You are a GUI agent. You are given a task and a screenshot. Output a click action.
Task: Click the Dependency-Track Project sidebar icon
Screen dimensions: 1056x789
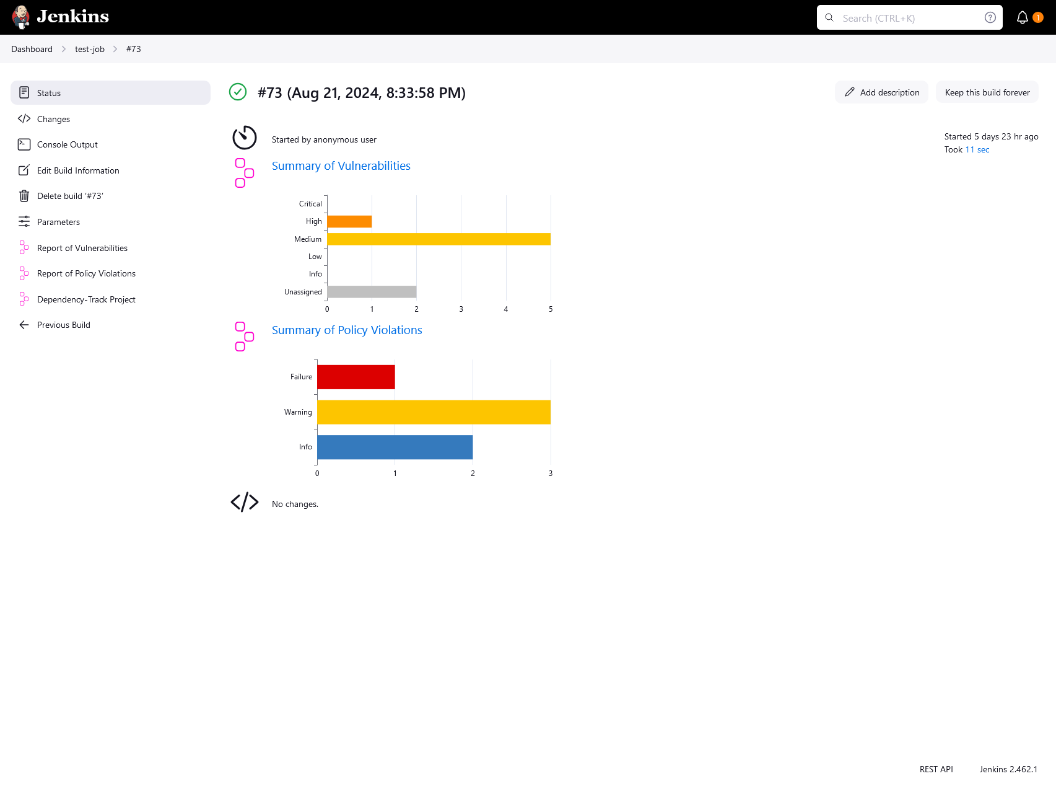click(24, 299)
